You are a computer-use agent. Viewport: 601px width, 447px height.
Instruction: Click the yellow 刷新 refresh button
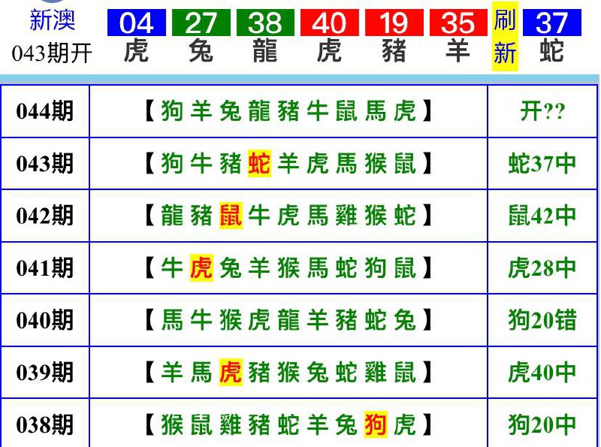click(505, 36)
